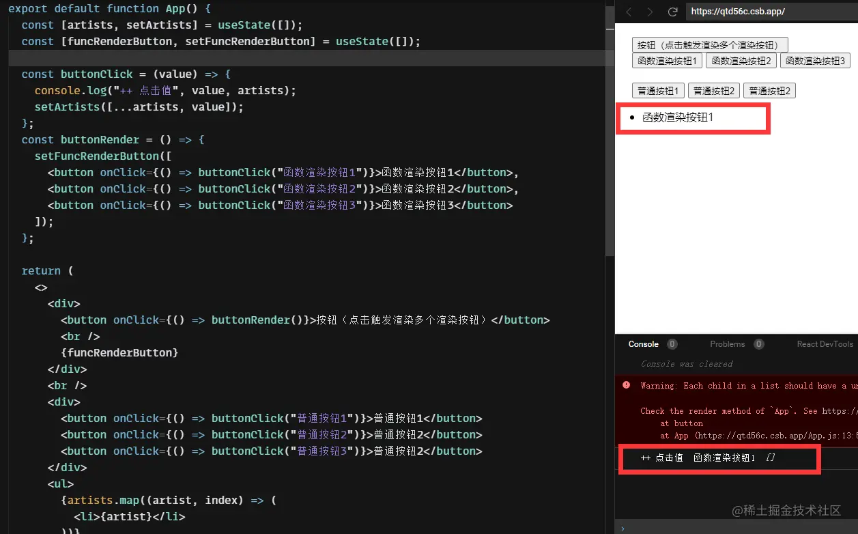Click the 函数渲染按钮1 button in the preview
The height and width of the screenshot is (534, 858).
click(x=667, y=61)
